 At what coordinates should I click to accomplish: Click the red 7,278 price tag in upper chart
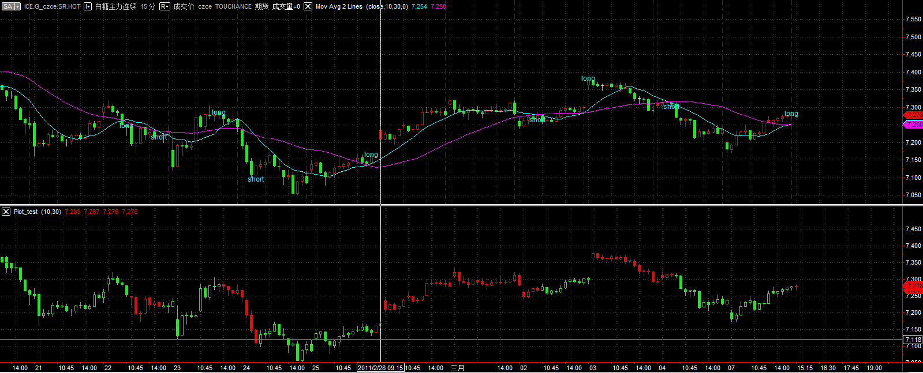point(913,115)
